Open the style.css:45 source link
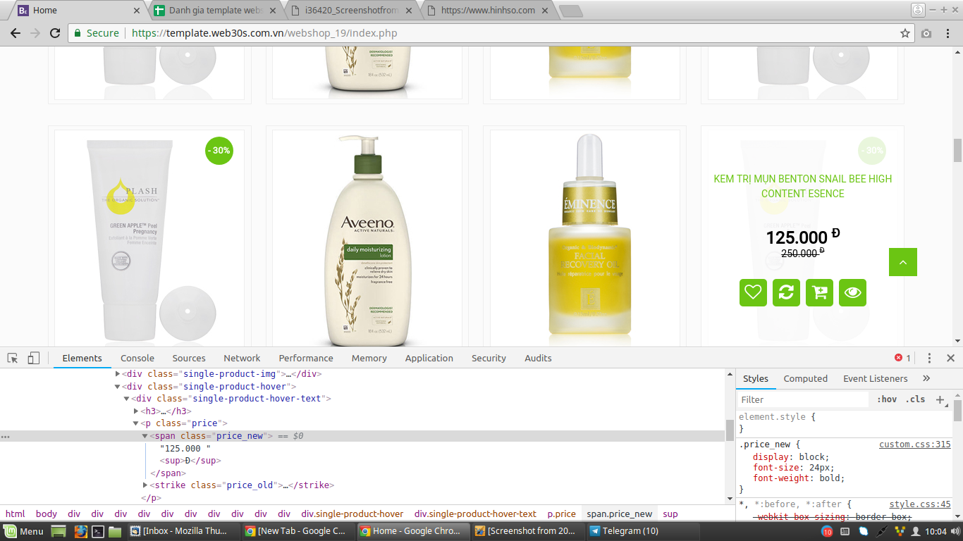The height and width of the screenshot is (541, 963). [x=920, y=504]
